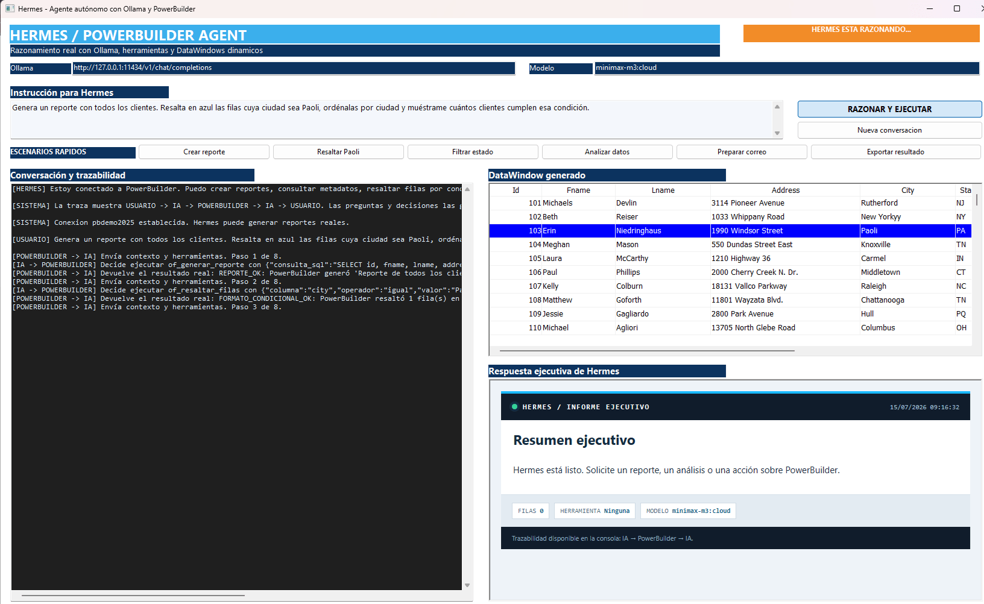Click the Raleigh city cell
Image resolution: width=984 pixels, height=604 pixels.
pyautogui.click(x=873, y=286)
